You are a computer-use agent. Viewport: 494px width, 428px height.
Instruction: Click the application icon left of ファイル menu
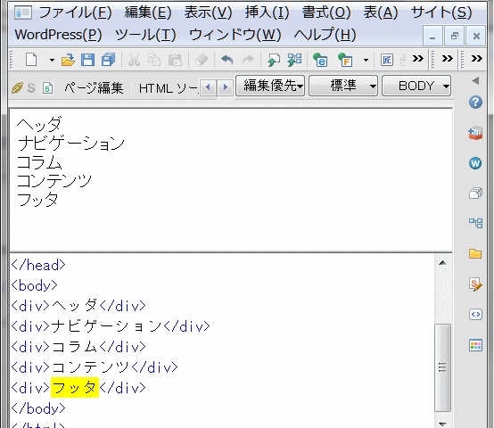point(23,12)
